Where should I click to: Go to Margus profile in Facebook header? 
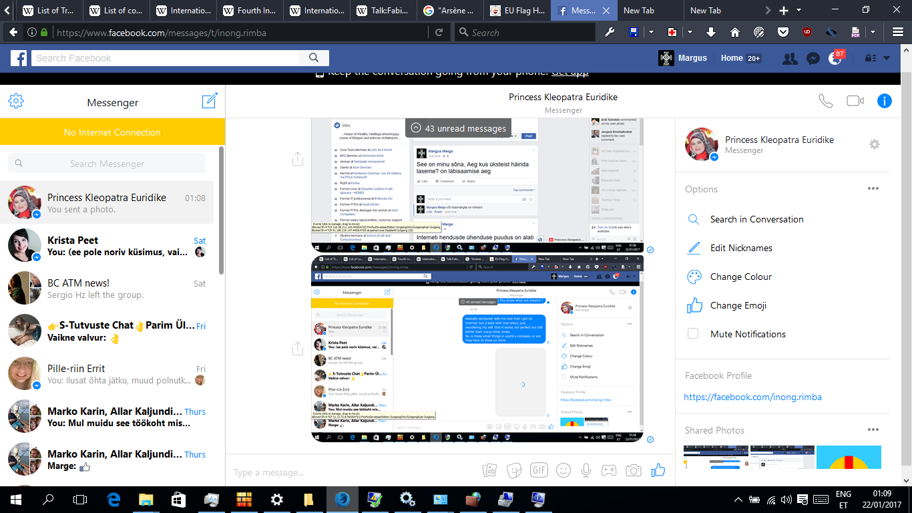coord(682,58)
